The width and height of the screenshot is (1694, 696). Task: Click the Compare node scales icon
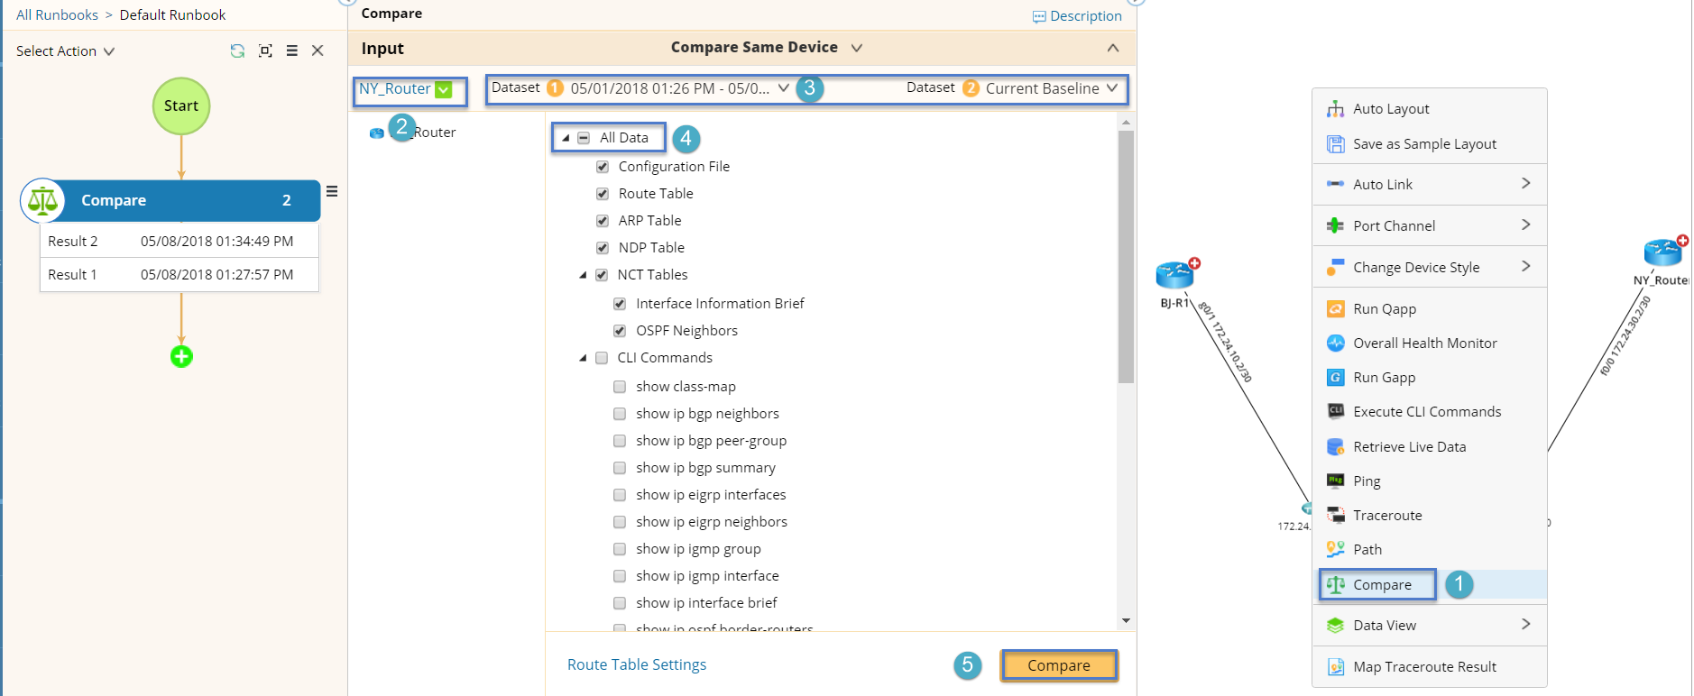[x=42, y=200]
